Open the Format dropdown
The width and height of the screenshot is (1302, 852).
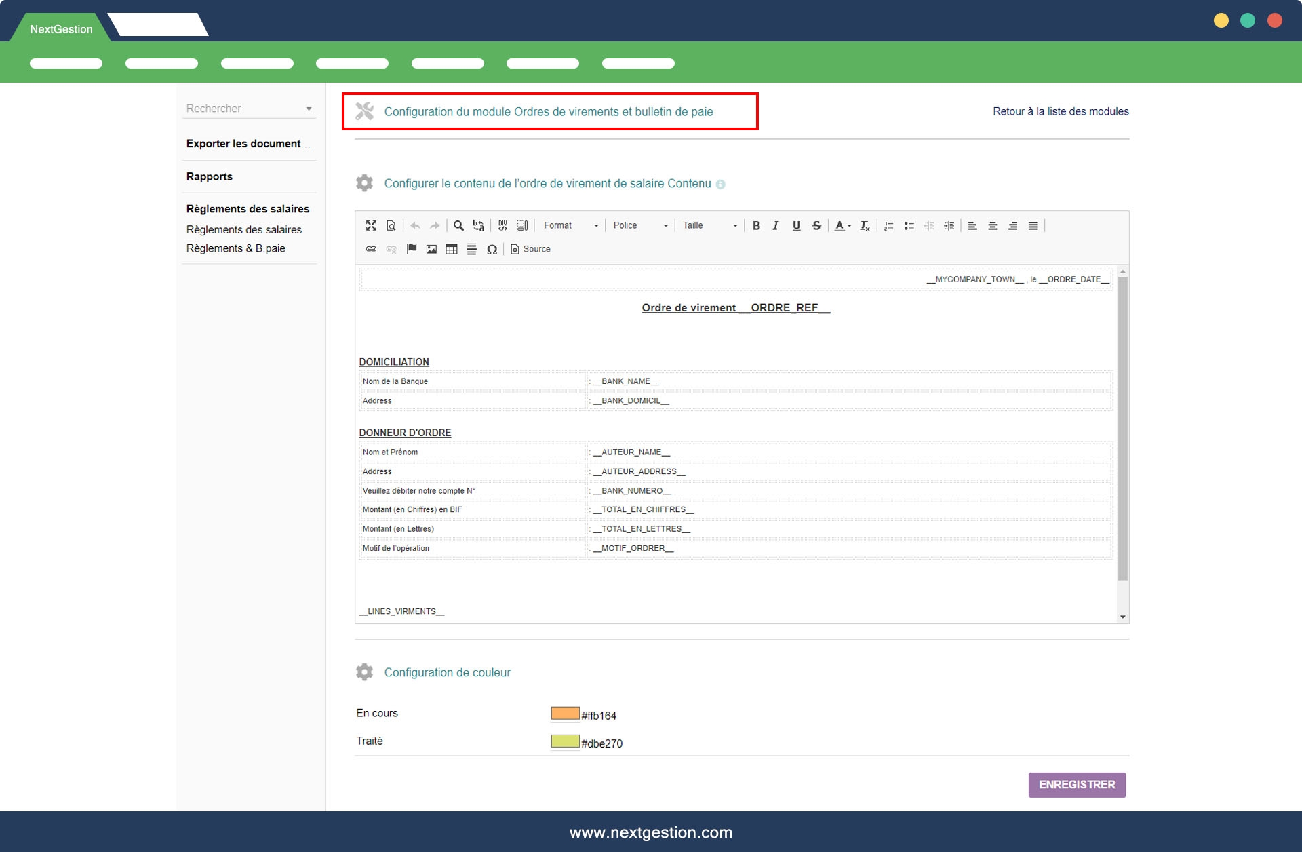pyautogui.click(x=571, y=226)
